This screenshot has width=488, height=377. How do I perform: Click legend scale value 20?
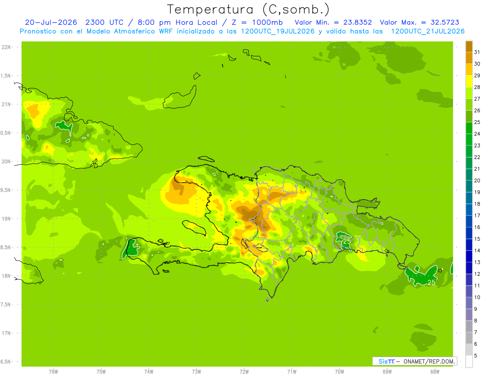477,181
